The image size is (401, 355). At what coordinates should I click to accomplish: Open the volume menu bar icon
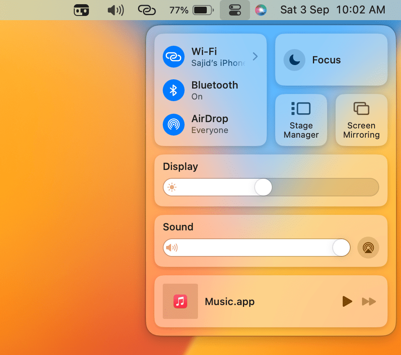click(x=116, y=10)
